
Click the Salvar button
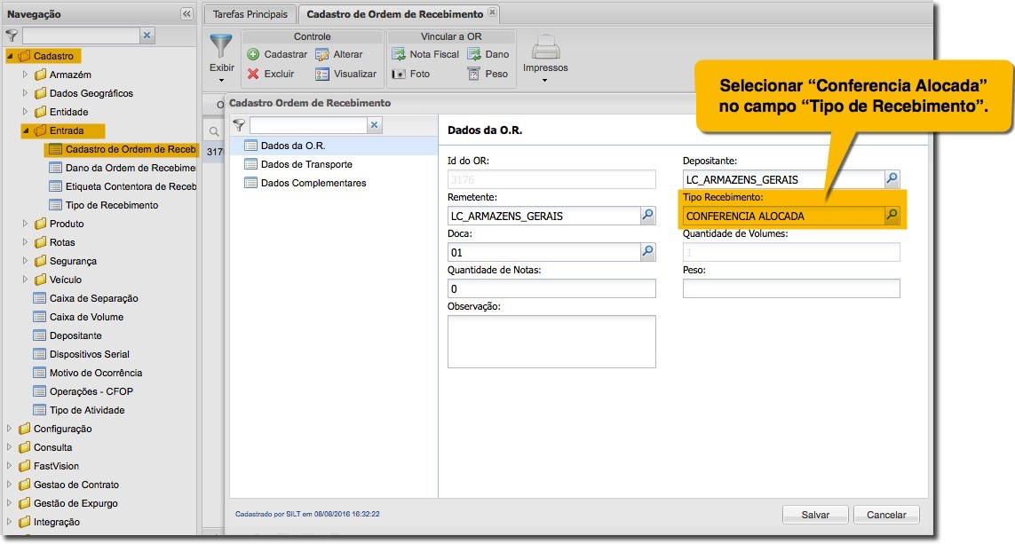click(814, 515)
